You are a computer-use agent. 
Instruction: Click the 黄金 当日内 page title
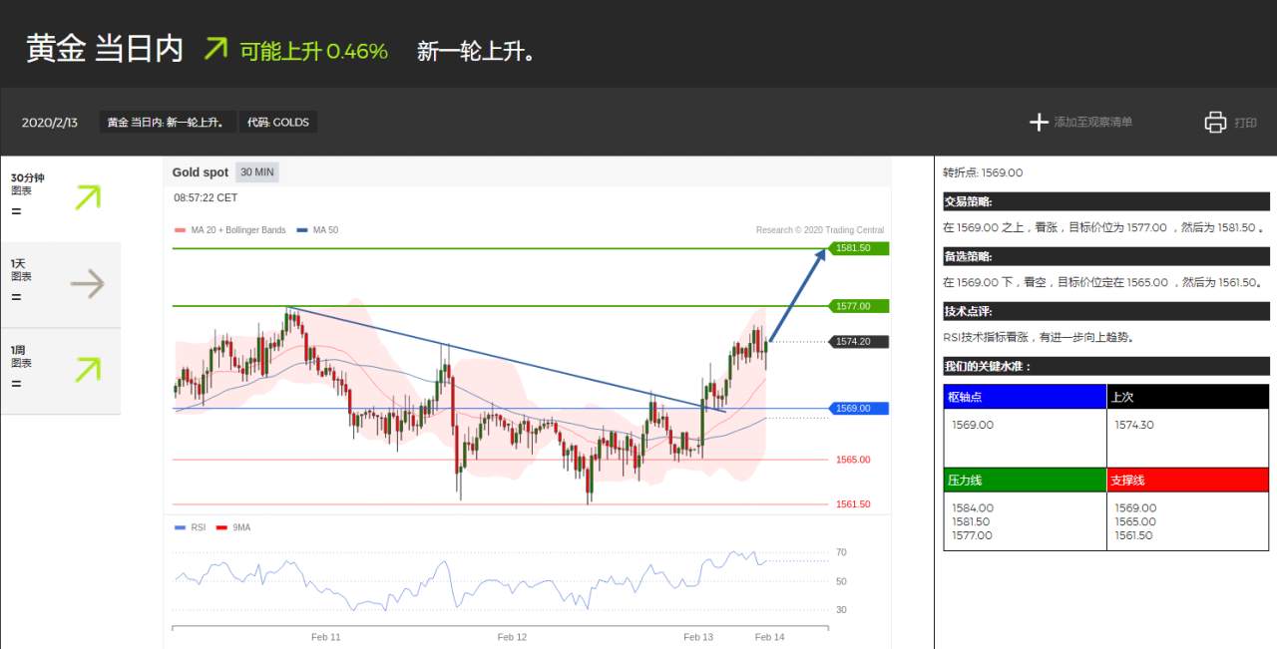tap(105, 49)
